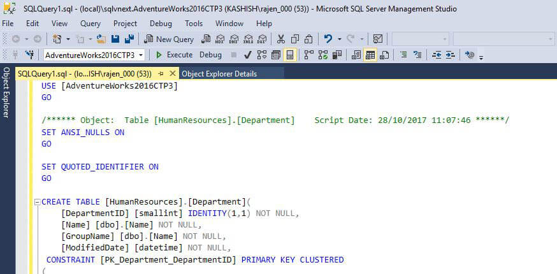Click 'USE [AdventureWorks2016CTP3]' in the editor
557x274 pixels.
[110, 86]
